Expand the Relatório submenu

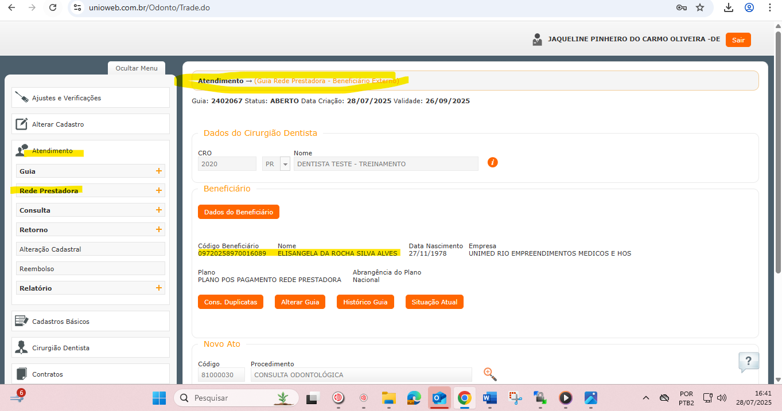coord(158,288)
